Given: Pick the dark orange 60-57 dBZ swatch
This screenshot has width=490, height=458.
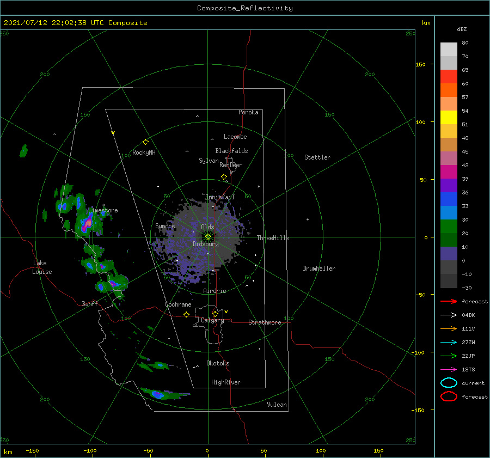Looking at the screenshot, I should (449, 90).
